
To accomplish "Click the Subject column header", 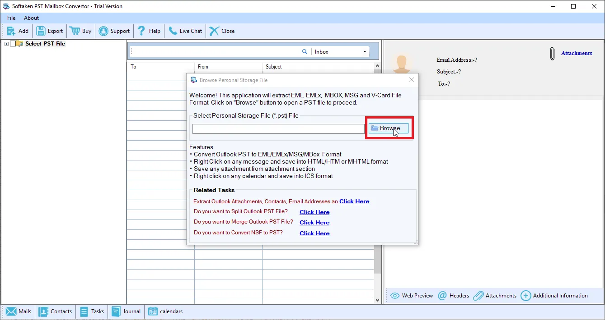I will 318,67.
